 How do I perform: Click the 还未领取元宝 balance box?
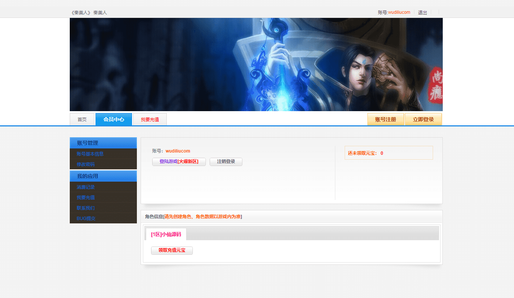coord(389,153)
